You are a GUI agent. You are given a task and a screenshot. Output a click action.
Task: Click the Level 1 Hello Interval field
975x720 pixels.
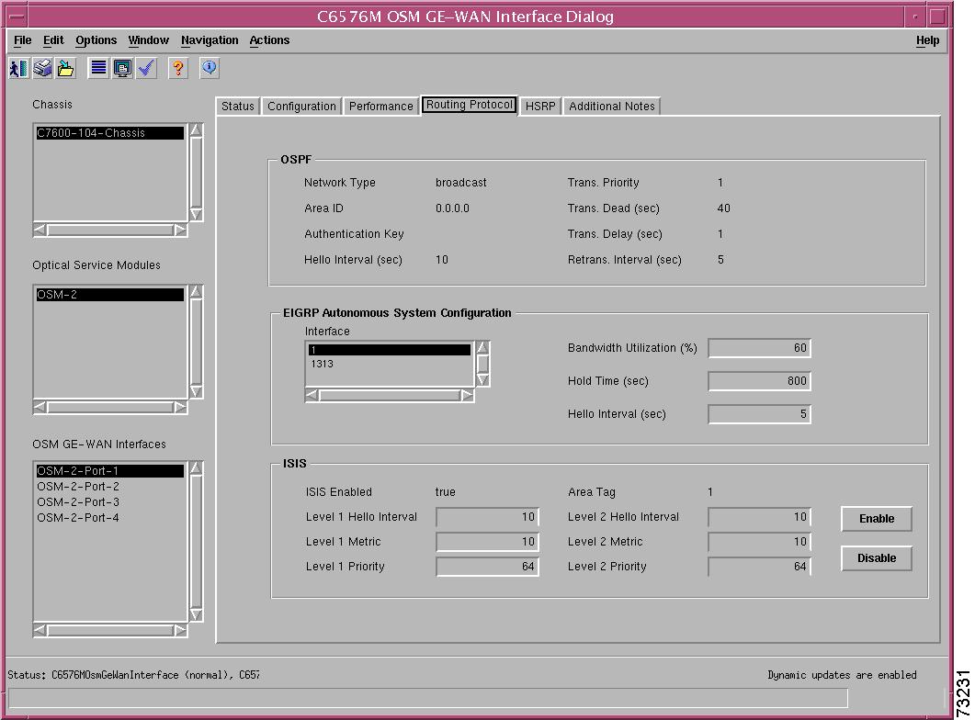click(487, 517)
